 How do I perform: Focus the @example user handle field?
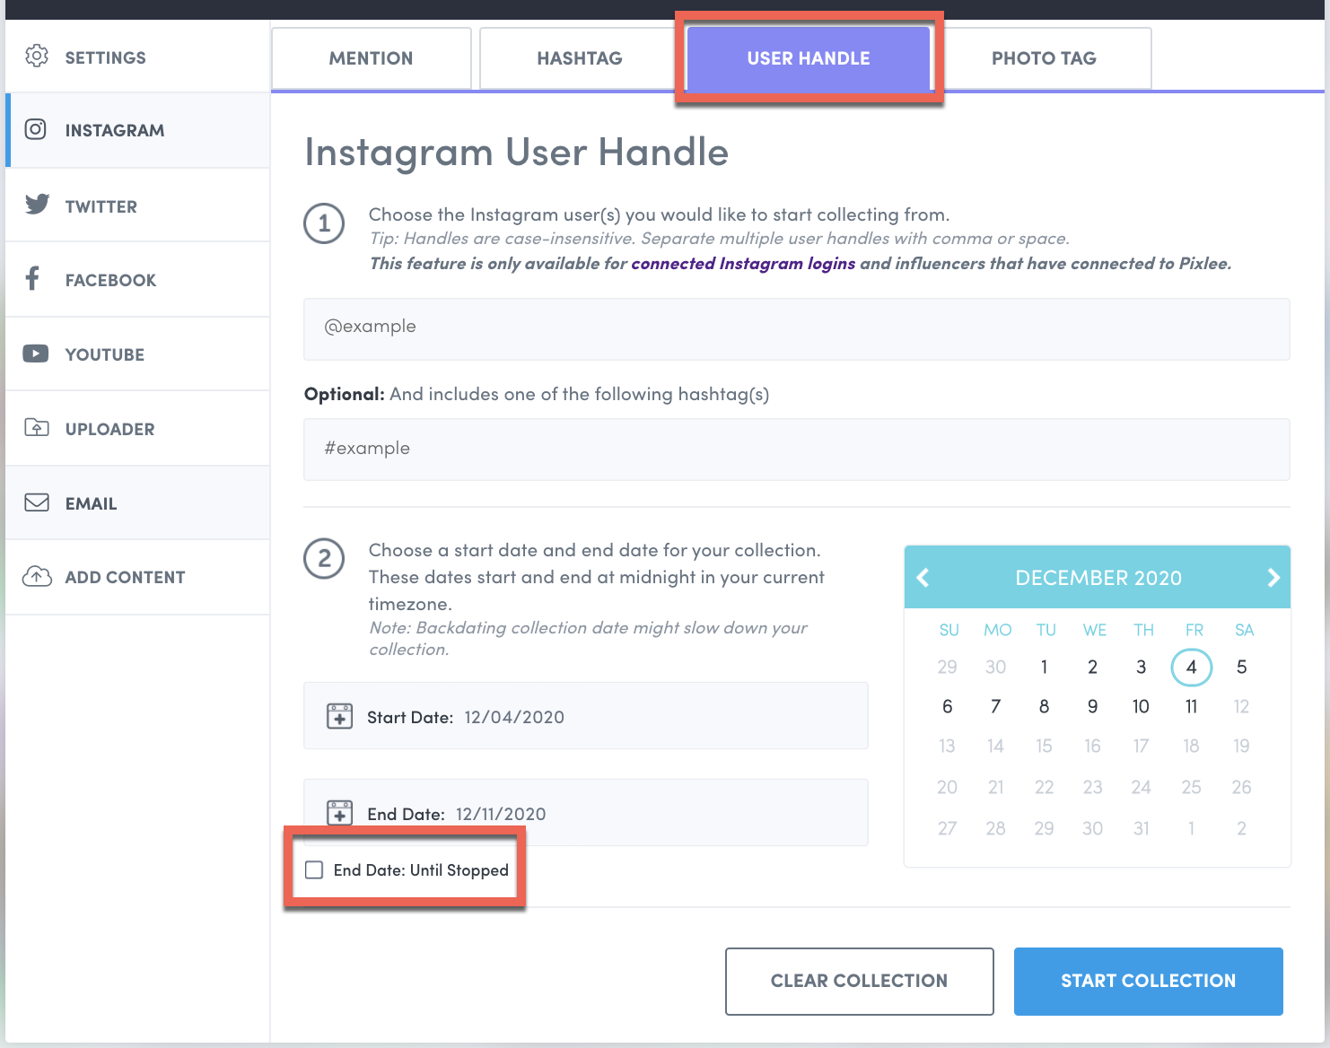click(x=796, y=328)
